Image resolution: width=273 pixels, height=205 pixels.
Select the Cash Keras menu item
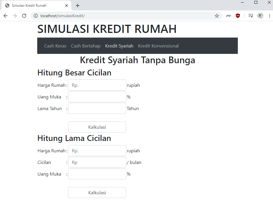(x=55, y=46)
